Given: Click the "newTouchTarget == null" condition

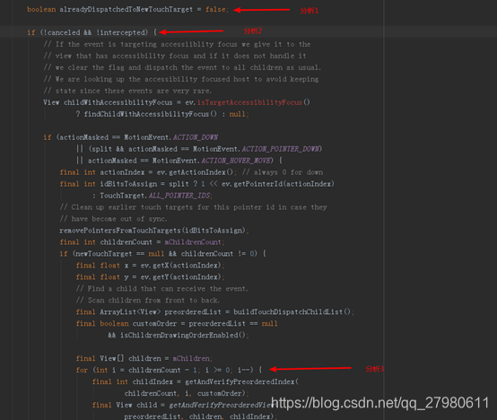Looking at the screenshot, I should [x=120, y=254].
